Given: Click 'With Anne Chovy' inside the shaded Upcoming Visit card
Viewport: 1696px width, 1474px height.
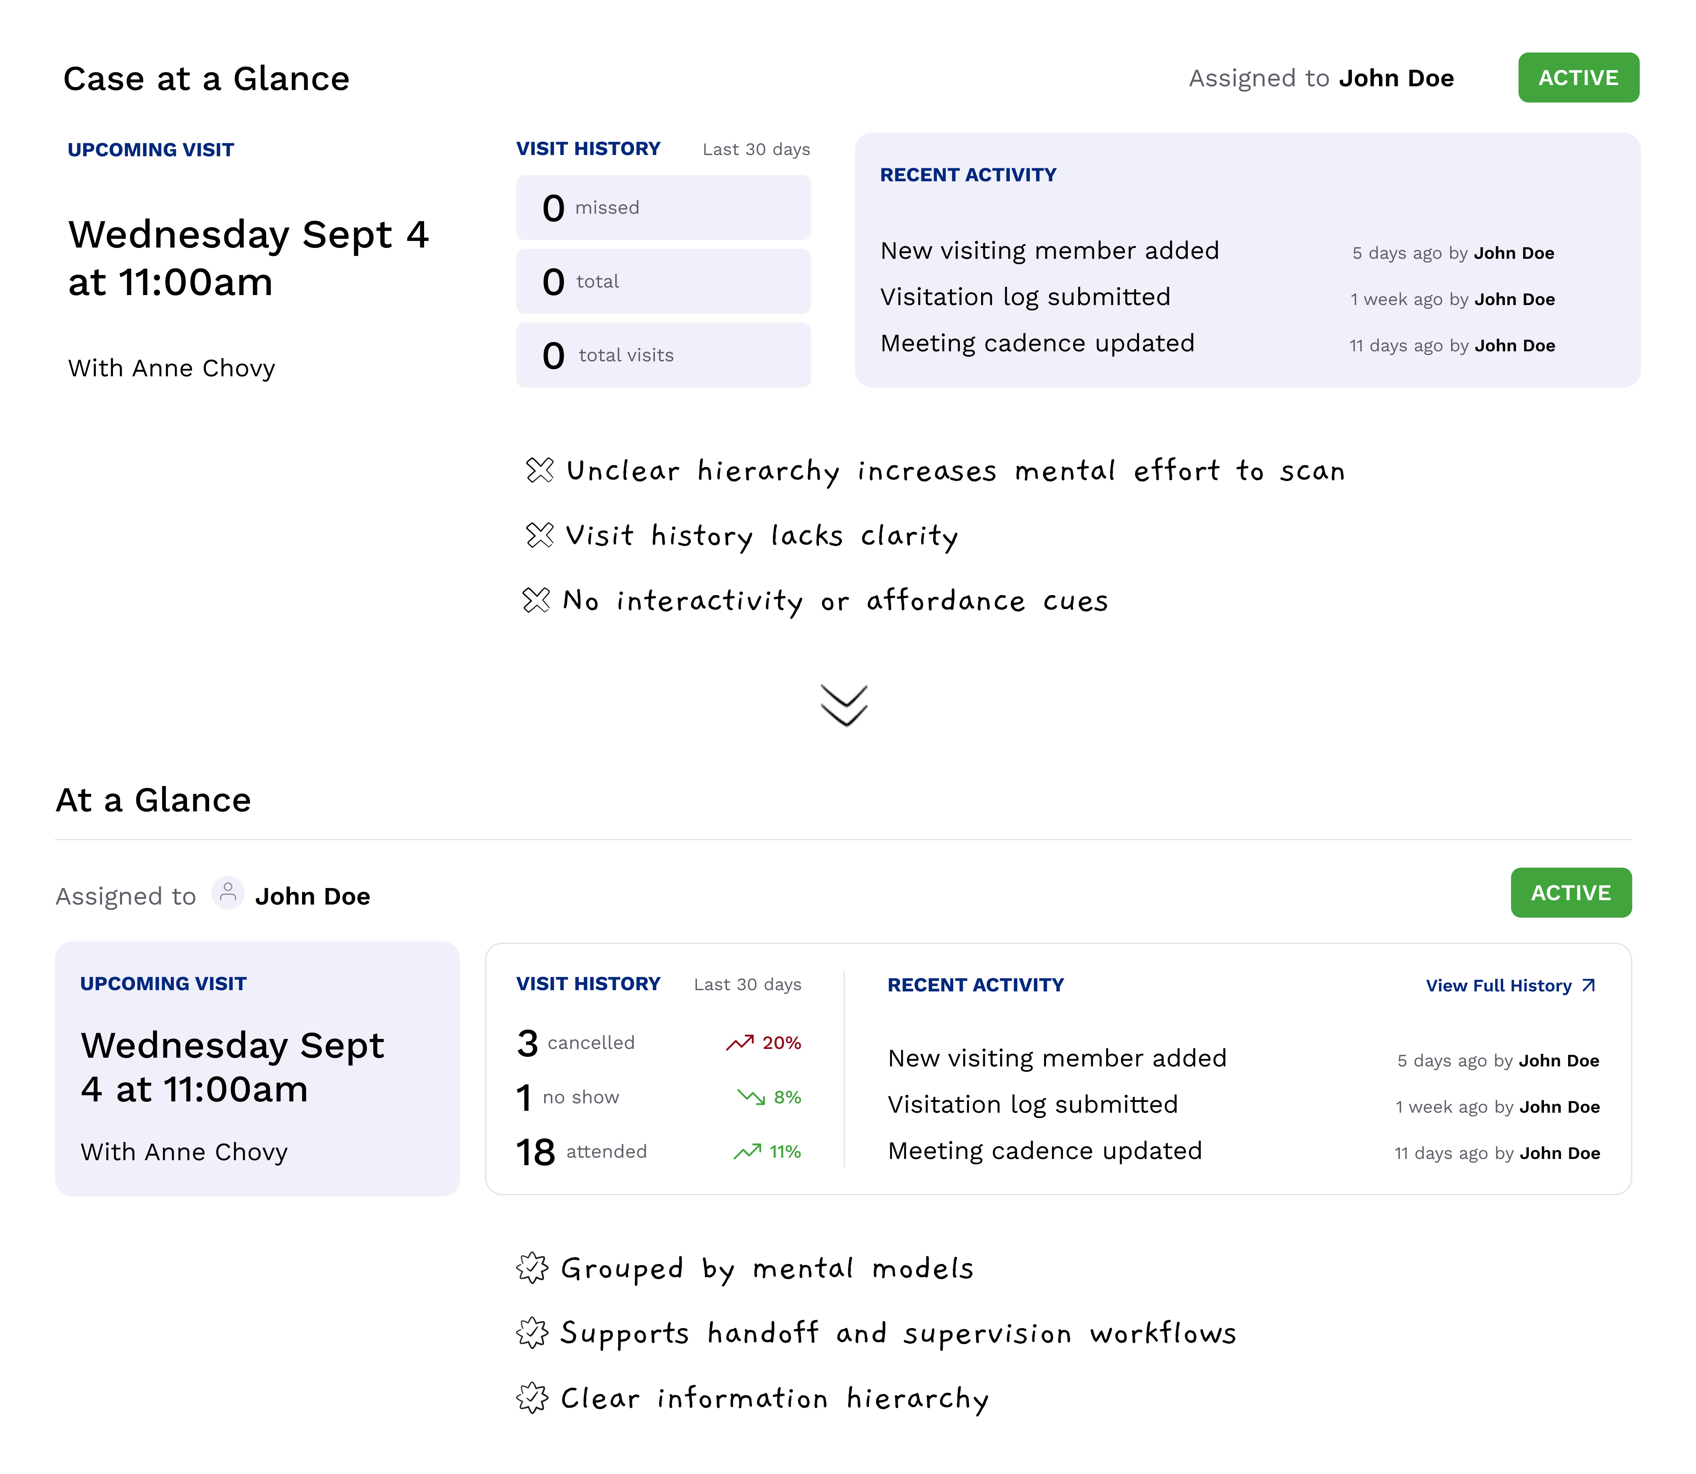Looking at the screenshot, I should (184, 1152).
